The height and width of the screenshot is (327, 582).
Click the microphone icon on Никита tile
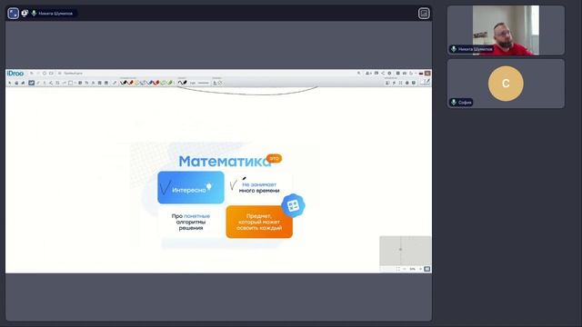[x=454, y=48]
